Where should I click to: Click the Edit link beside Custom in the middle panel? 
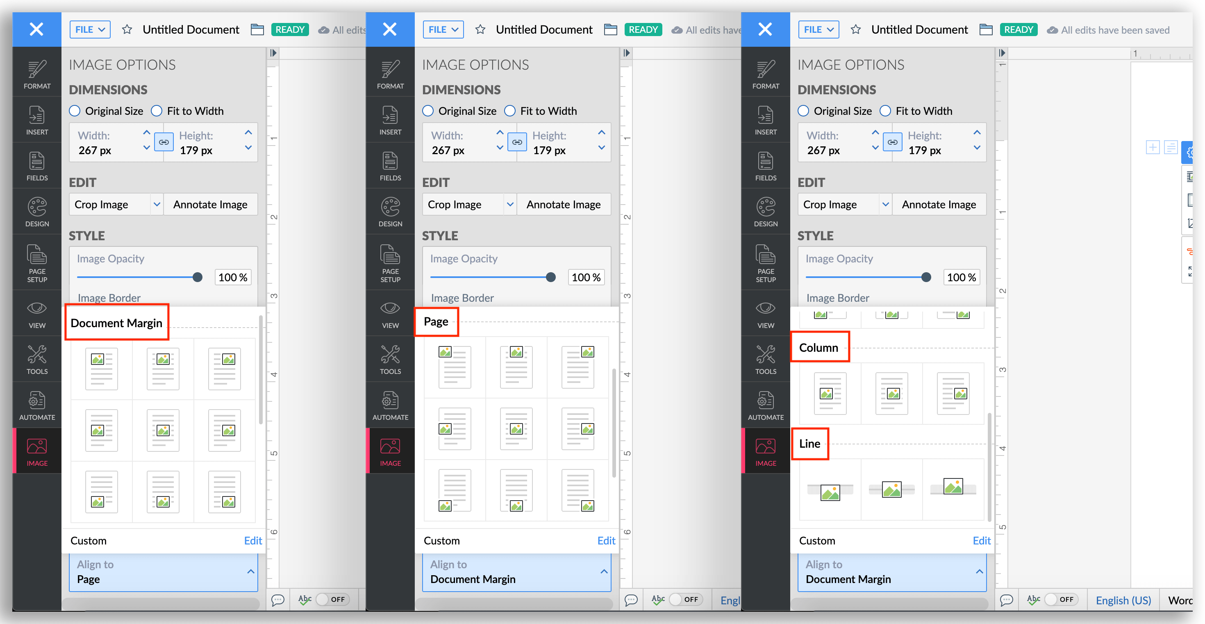pyautogui.click(x=606, y=541)
